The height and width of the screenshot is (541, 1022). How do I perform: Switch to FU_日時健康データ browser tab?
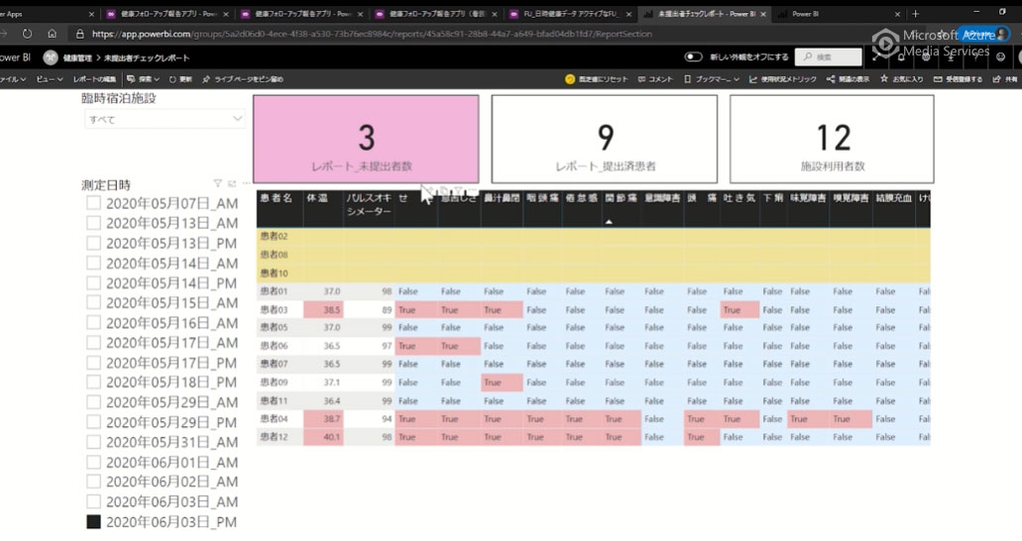coord(572,13)
